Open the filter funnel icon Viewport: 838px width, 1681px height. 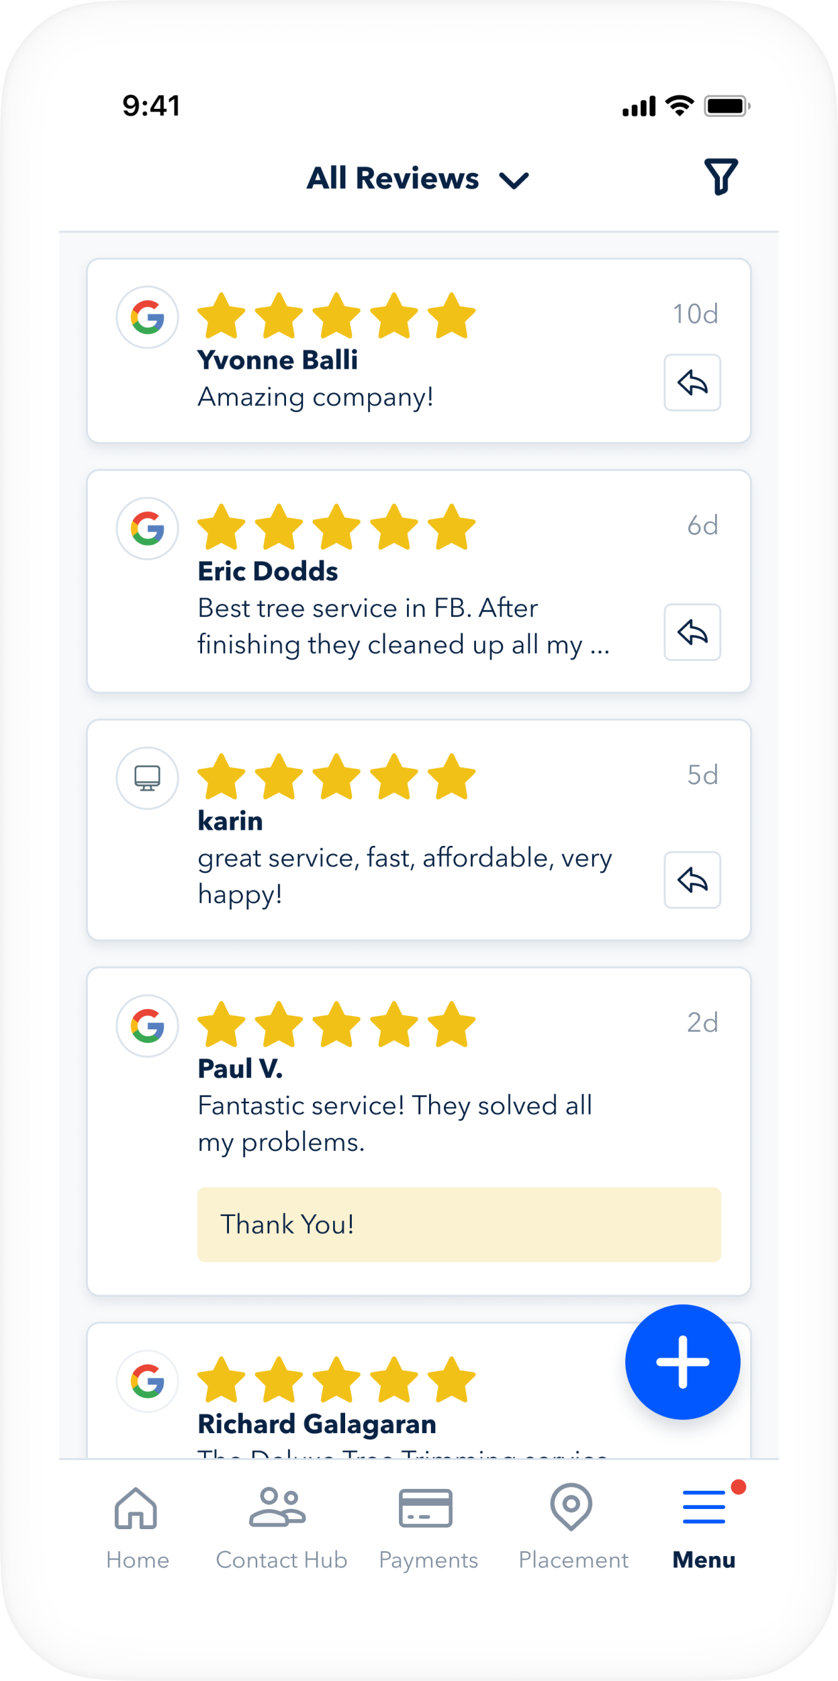pos(720,177)
